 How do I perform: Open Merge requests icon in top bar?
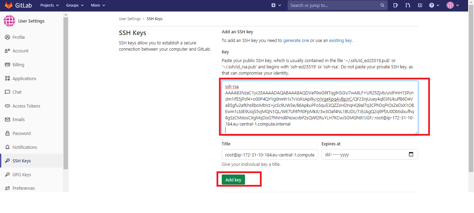[408, 5]
